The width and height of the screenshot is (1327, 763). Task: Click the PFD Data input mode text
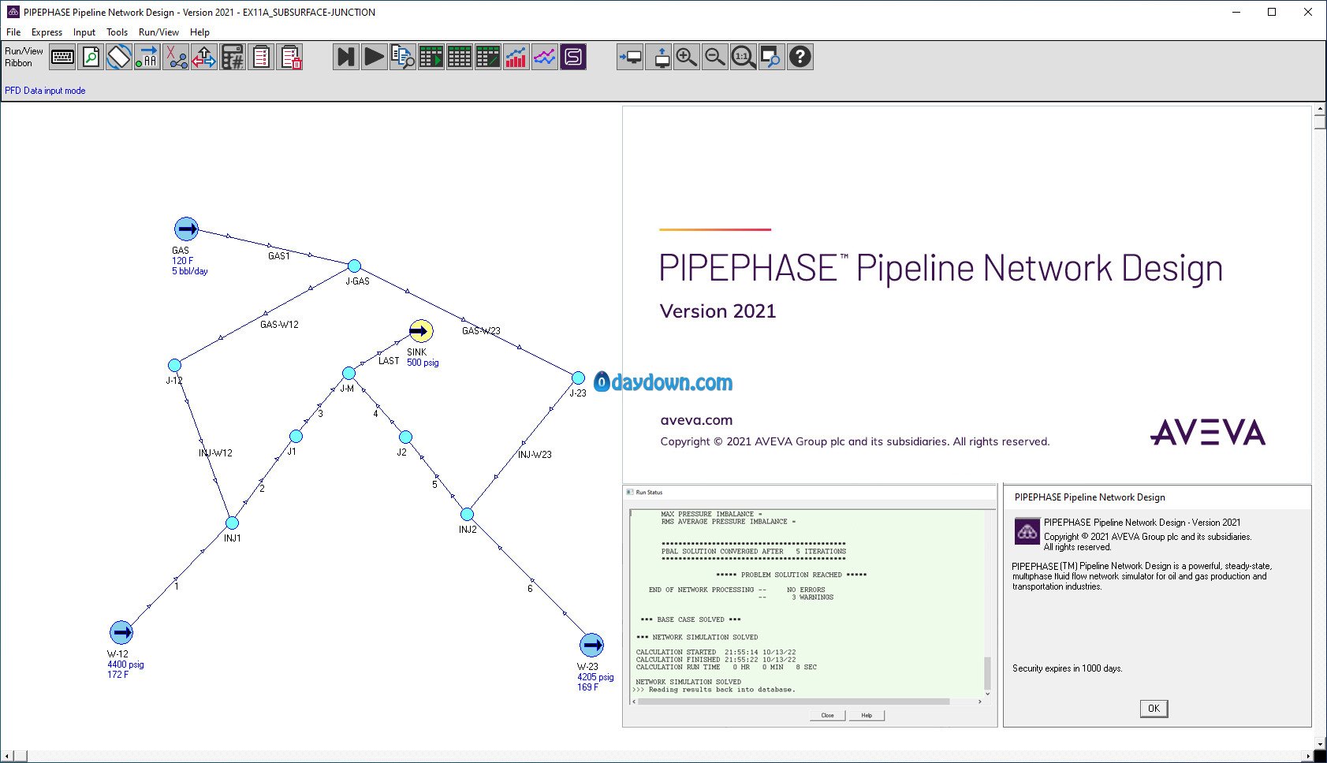point(45,91)
